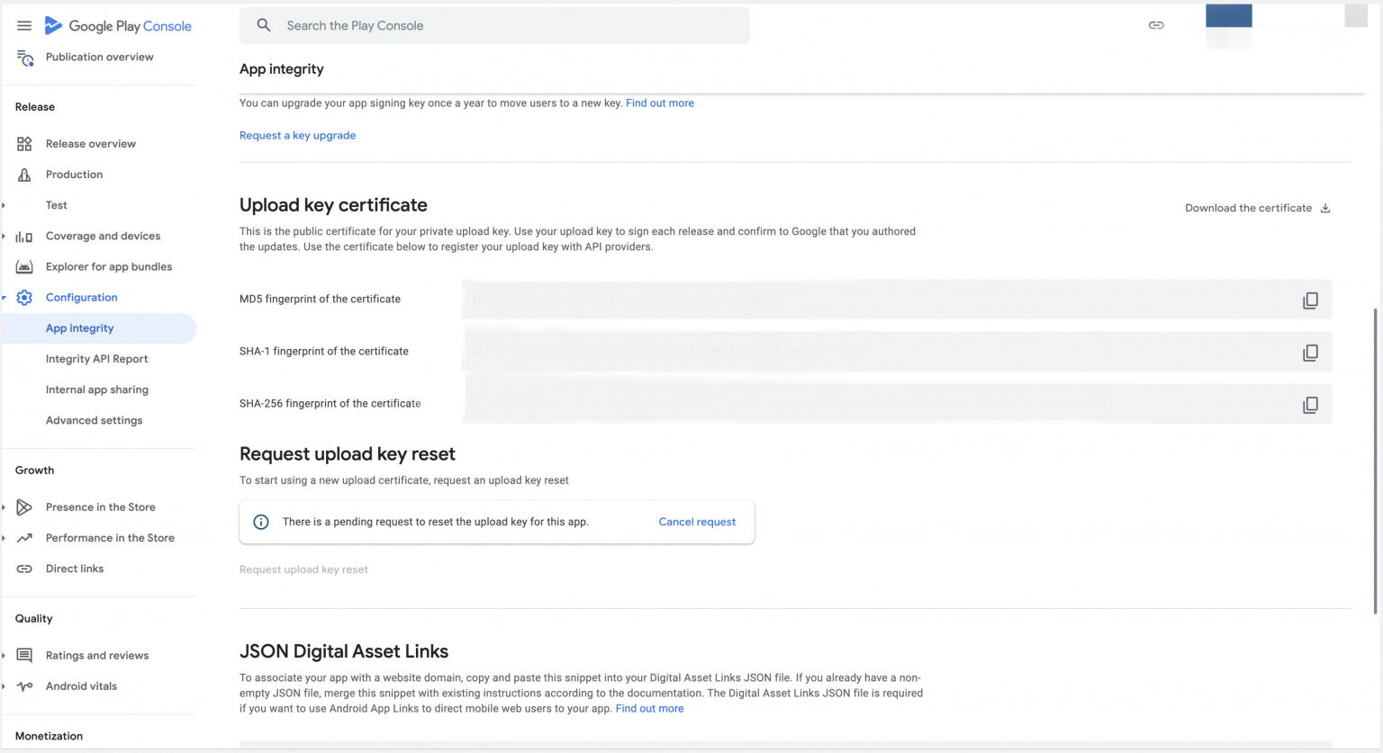This screenshot has width=1383, height=753.
Task: Open Find out more about Digital Asset Links
Action: [649, 709]
